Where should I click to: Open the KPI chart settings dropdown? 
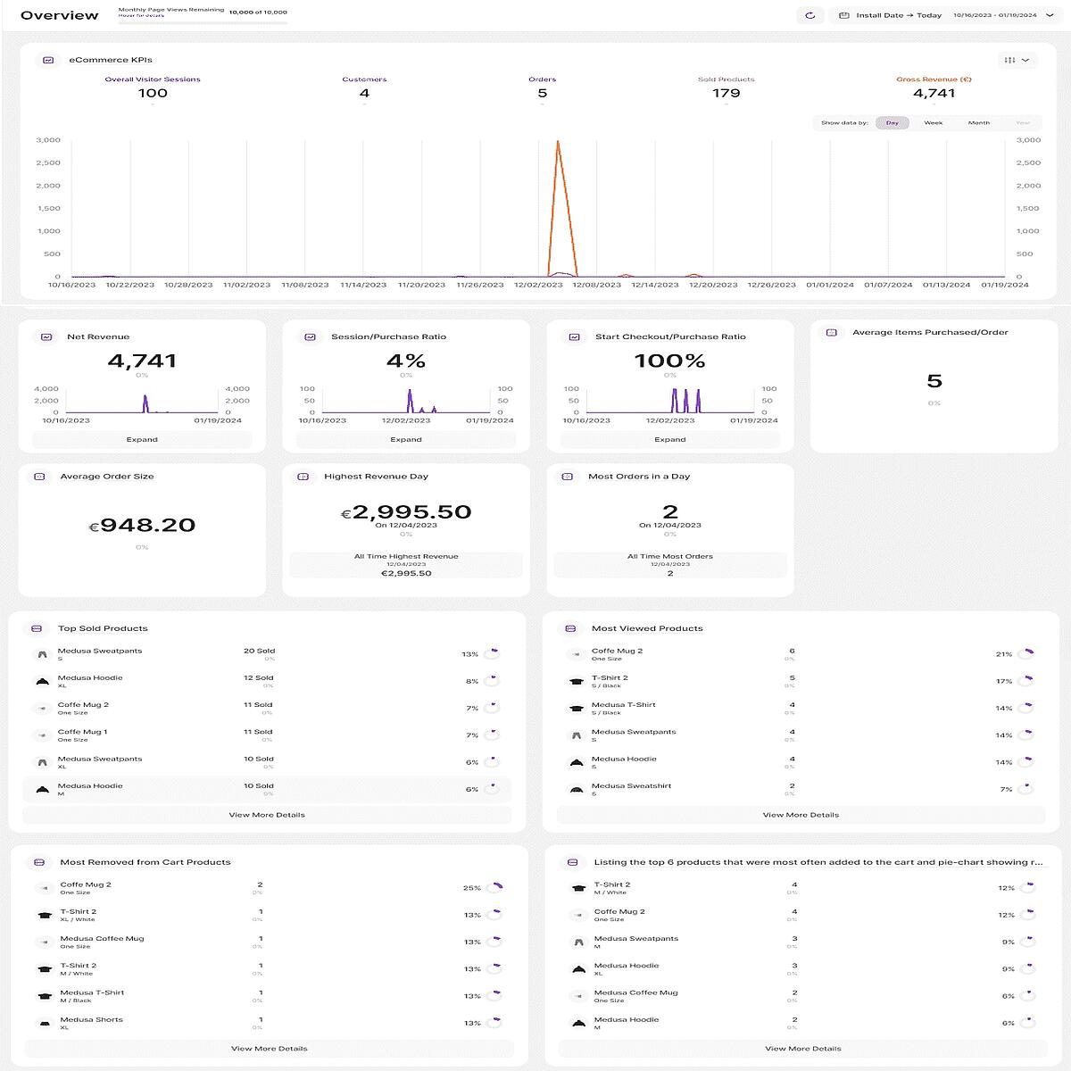(1017, 60)
